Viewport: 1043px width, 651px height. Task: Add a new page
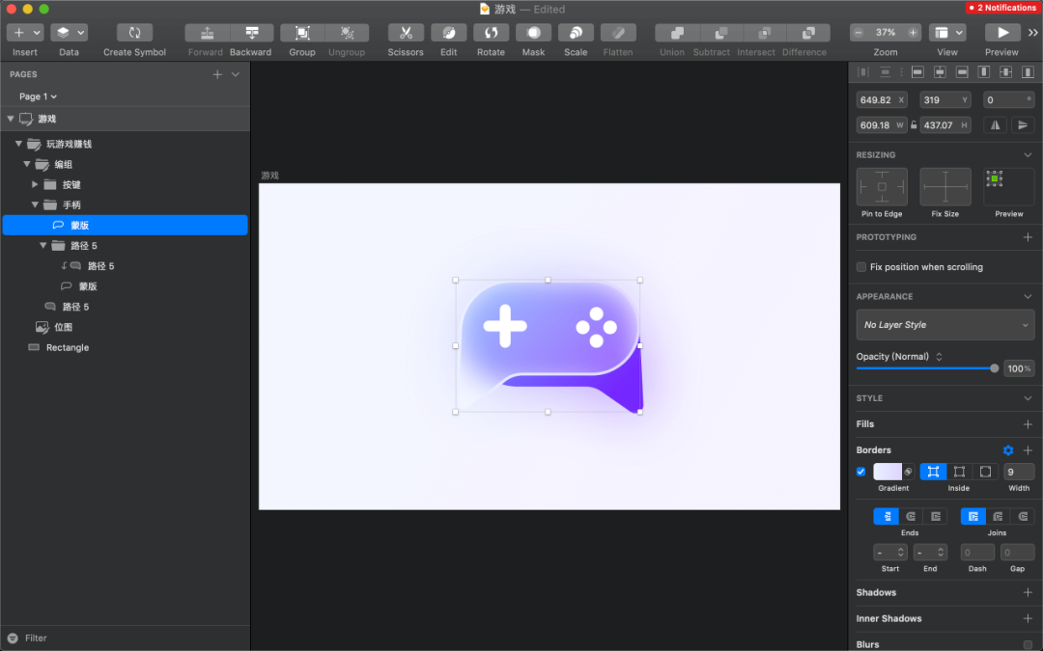(217, 74)
